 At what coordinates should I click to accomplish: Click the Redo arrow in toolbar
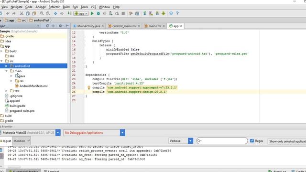(x=14, y=13)
